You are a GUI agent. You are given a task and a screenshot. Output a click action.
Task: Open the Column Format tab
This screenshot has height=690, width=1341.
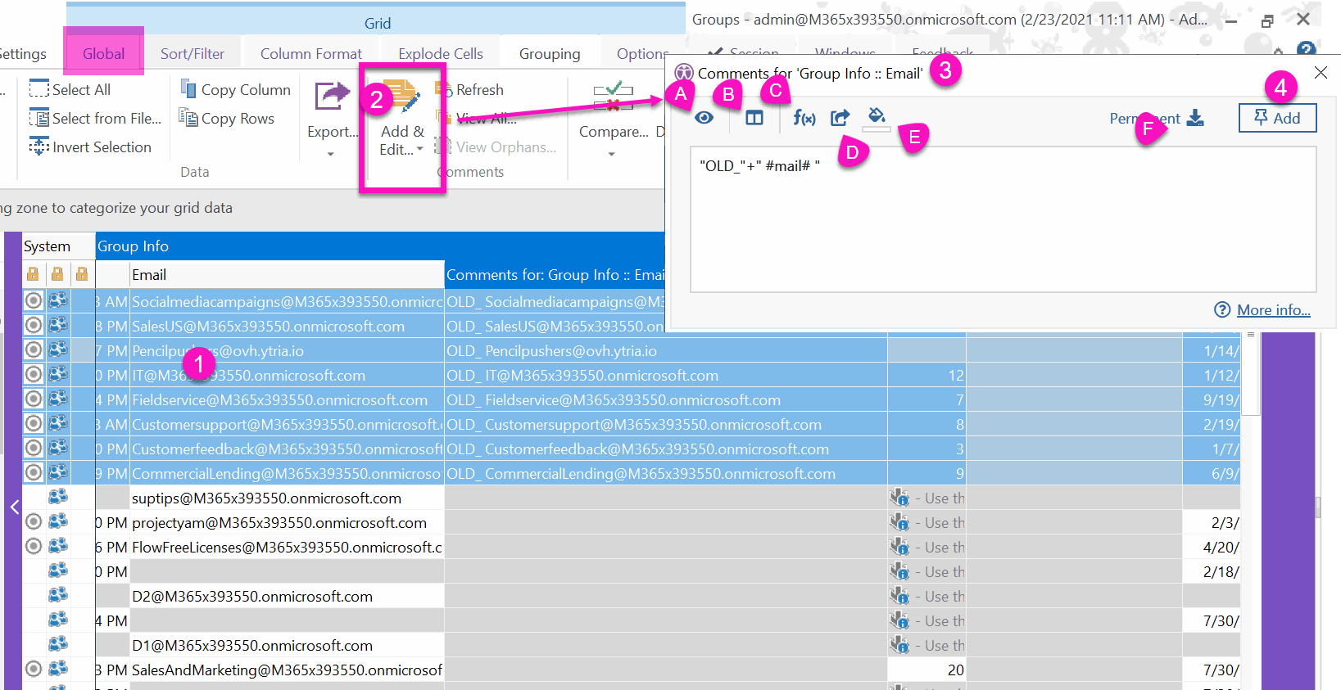point(310,54)
